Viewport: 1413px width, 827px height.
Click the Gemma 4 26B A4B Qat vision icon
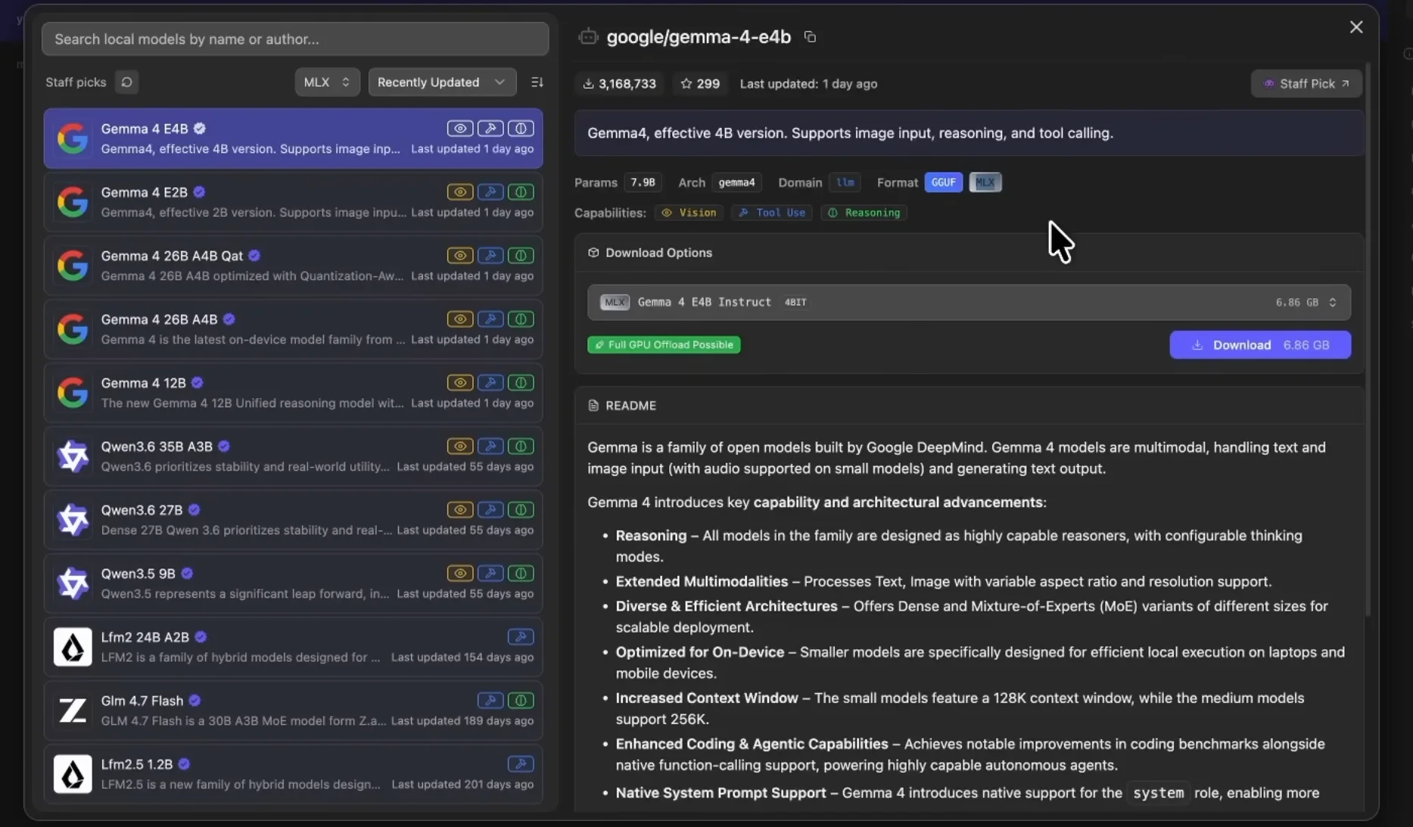click(459, 256)
